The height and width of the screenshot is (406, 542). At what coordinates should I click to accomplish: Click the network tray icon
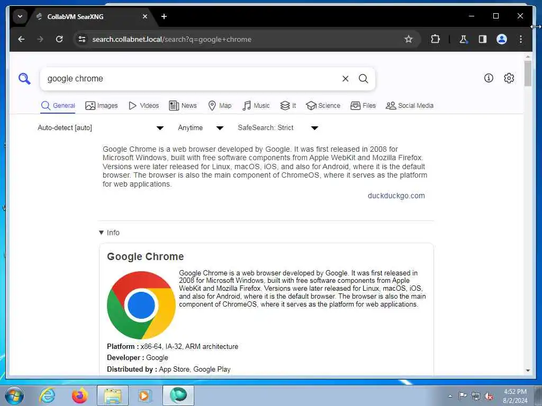[x=476, y=396]
